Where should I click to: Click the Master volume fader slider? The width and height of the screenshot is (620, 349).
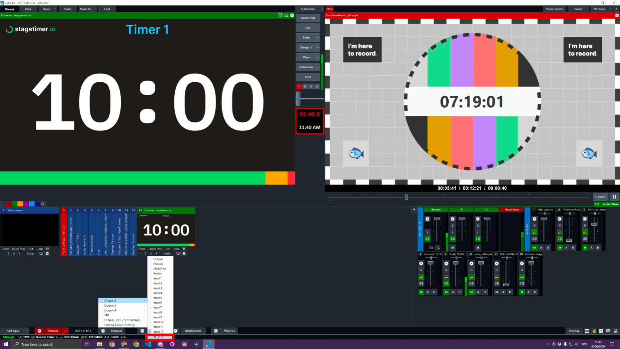[x=437, y=219]
